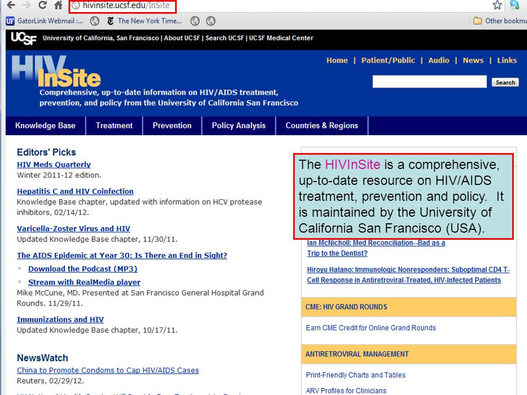Screen dimensions: 527x395
Task: Open the Links section
Action: (507, 60)
